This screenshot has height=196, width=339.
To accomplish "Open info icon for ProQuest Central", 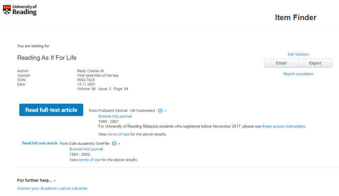I will pyautogui.click(x=160, y=110).
